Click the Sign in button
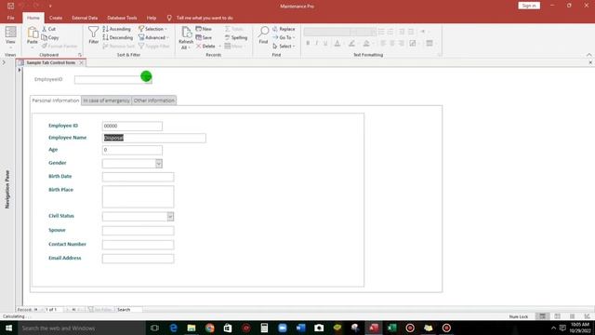 click(x=529, y=6)
